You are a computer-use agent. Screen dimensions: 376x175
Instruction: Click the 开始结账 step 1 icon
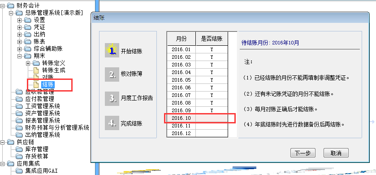click(x=112, y=50)
